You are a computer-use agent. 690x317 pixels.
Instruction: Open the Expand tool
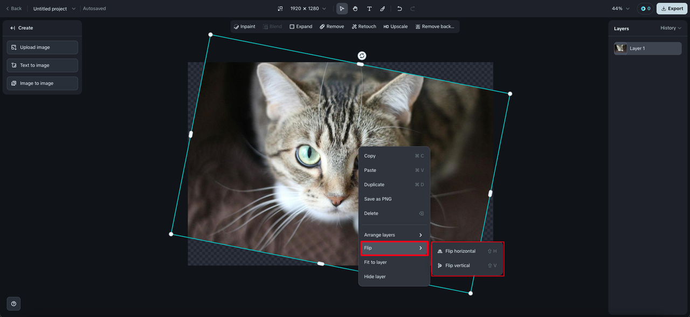(x=301, y=26)
